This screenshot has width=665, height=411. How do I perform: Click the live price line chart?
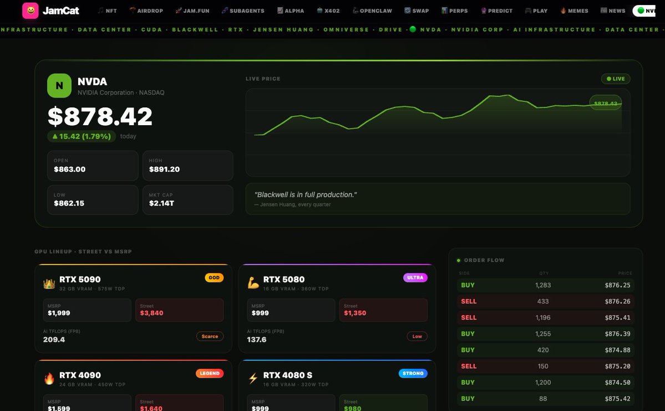(438, 132)
